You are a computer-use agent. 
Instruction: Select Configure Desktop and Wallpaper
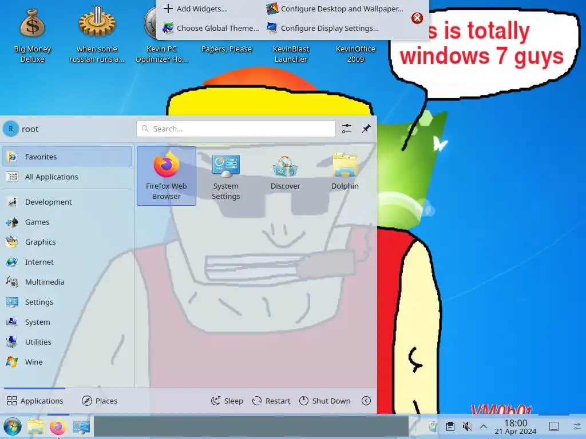coord(335,9)
